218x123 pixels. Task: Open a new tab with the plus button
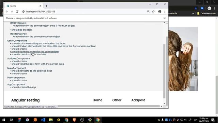pos(46,6)
